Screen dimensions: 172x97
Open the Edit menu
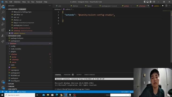coord(11,2)
